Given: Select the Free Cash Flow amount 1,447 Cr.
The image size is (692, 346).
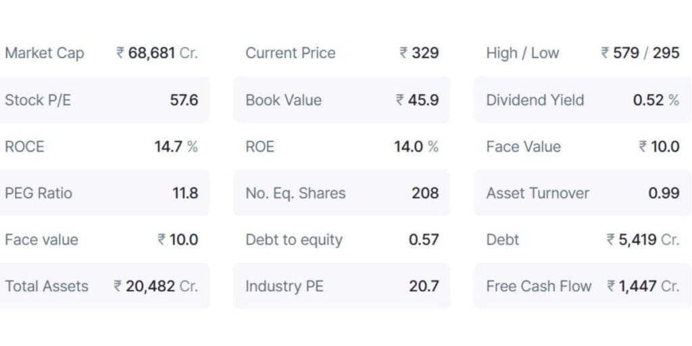Looking at the screenshot, I should (643, 286).
